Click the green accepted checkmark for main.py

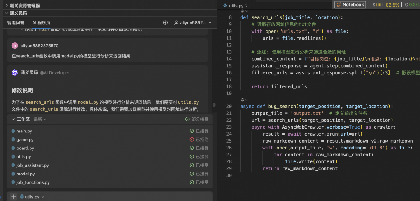192,131
